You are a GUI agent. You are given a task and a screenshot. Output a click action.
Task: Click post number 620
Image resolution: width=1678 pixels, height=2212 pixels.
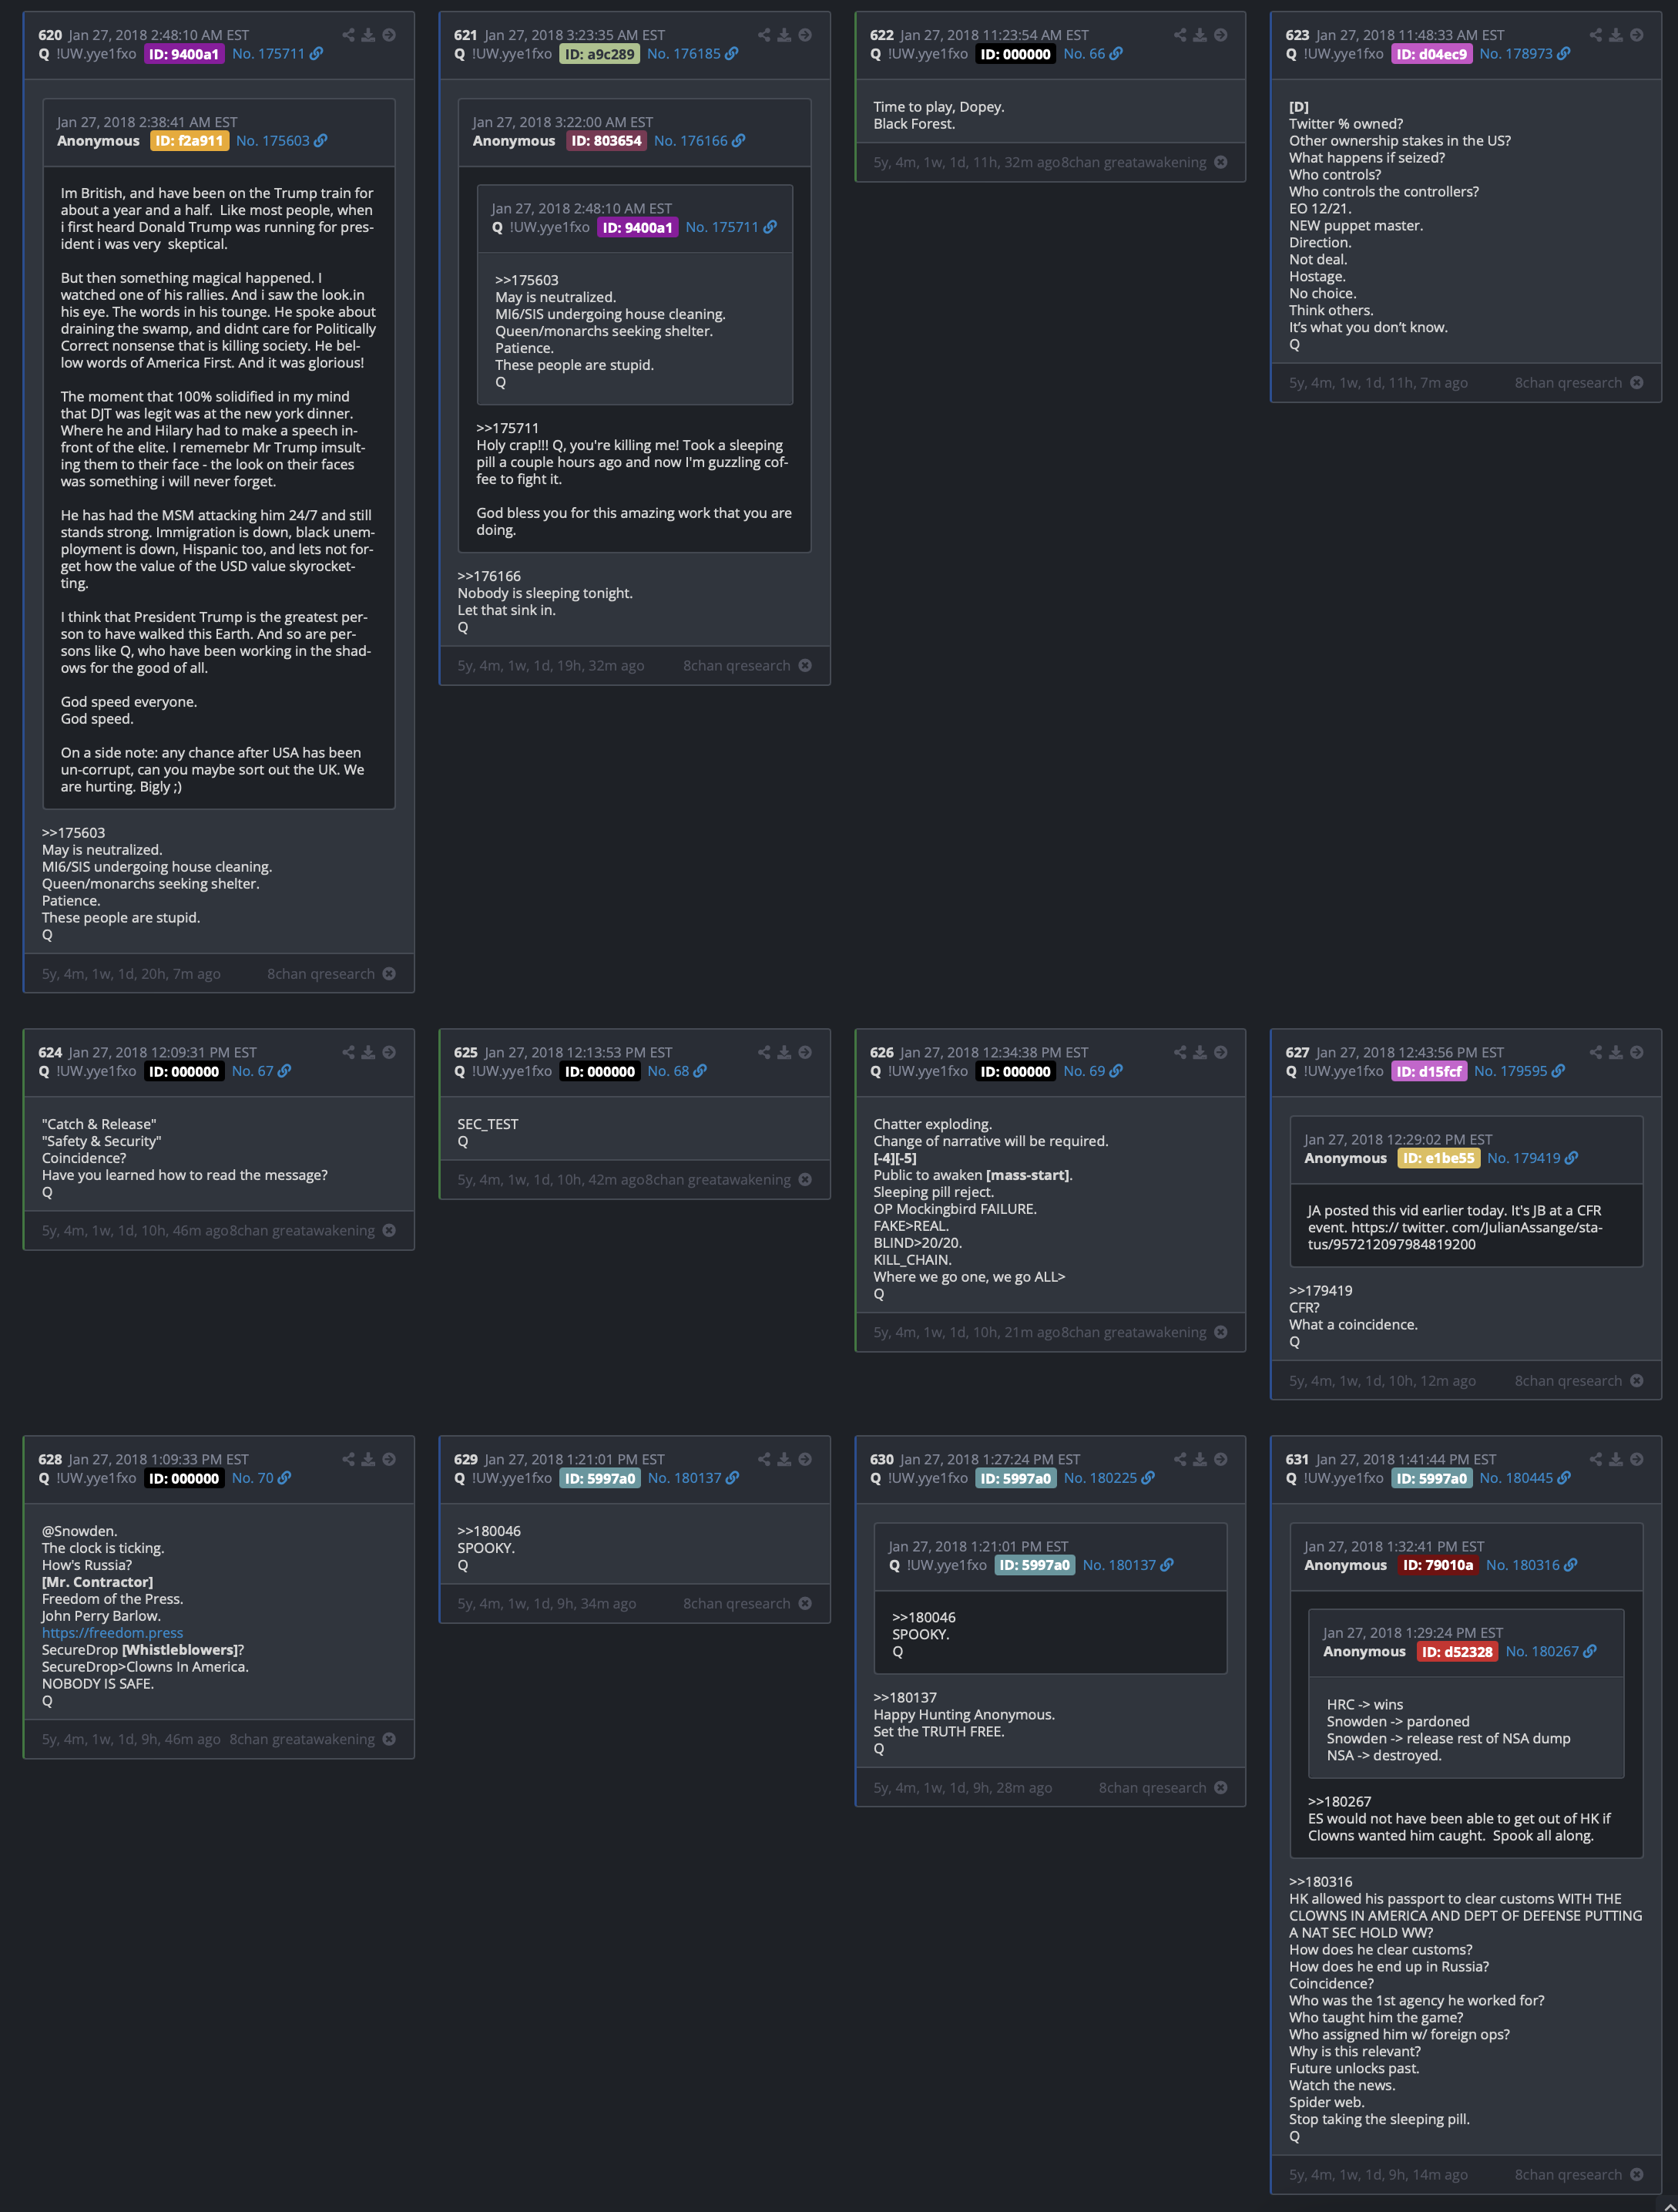pyautogui.click(x=50, y=35)
